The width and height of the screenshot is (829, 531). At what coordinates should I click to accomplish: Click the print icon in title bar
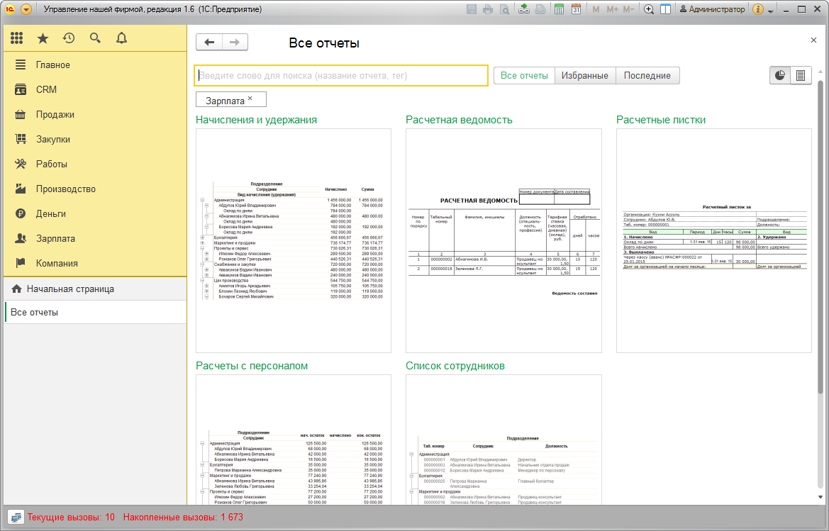tap(488, 9)
